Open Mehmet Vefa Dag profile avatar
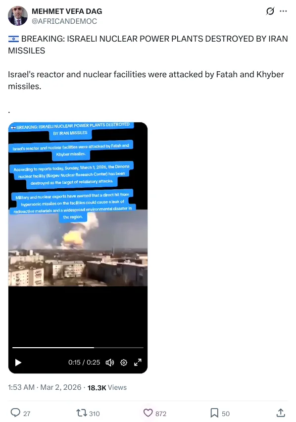296x422 pixels. click(x=18, y=16)
